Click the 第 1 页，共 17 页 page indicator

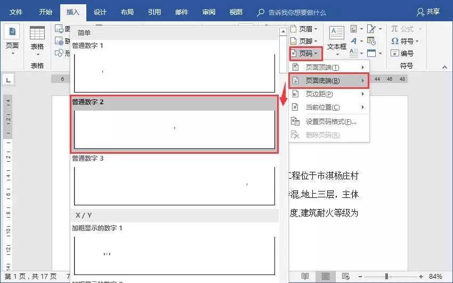30,277
